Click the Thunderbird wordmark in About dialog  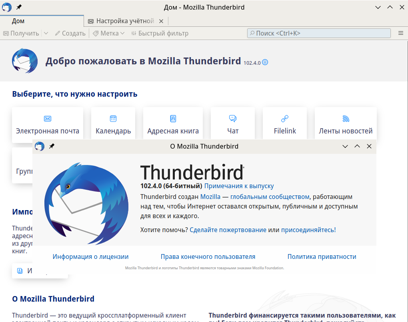[192, 172]
